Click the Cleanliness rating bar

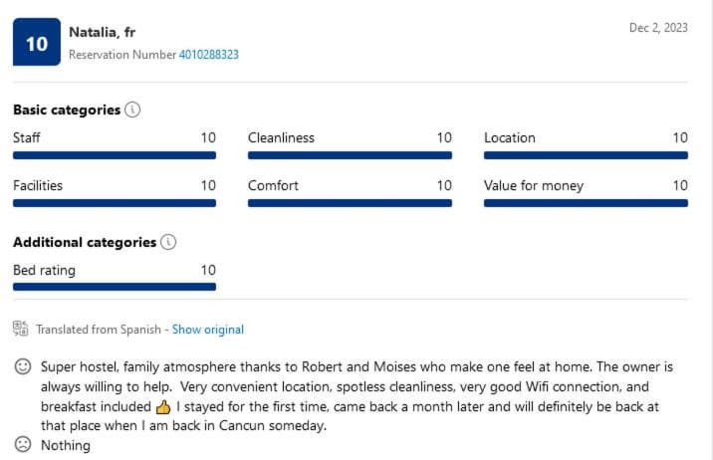tap(350, 155)
